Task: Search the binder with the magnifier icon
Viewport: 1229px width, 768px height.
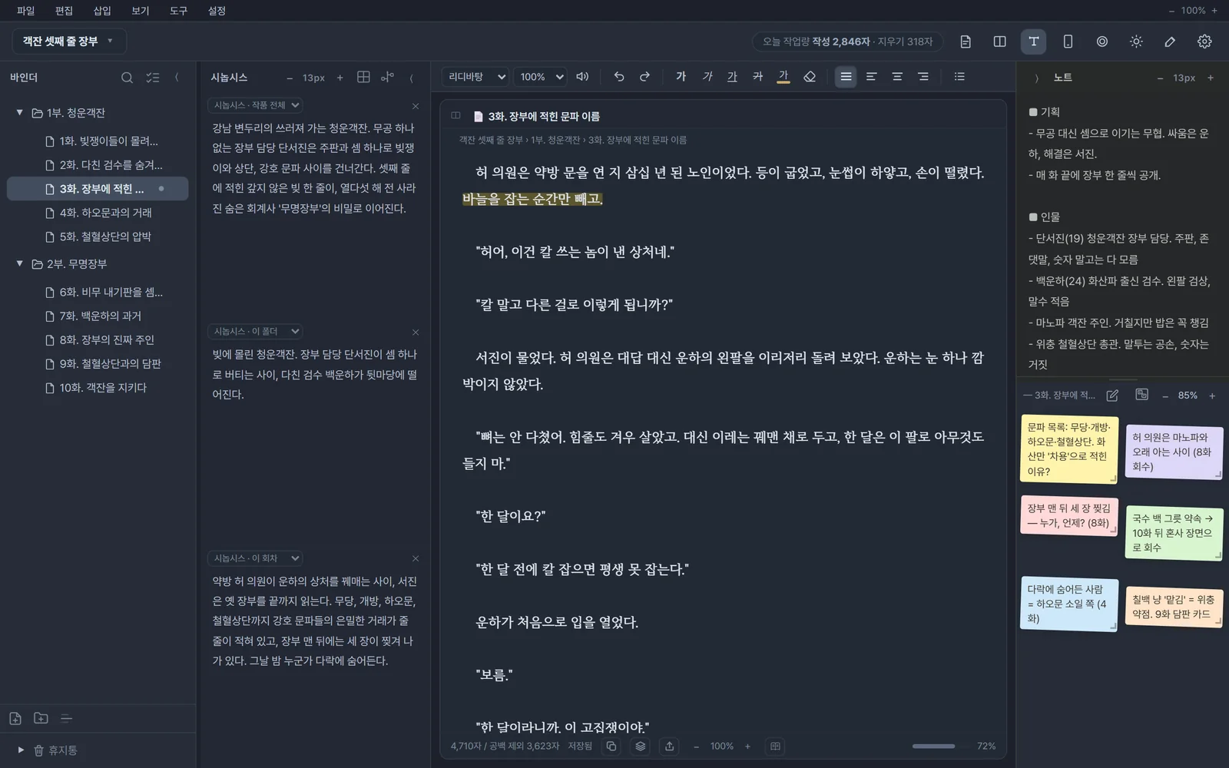Action: coord(127,78)
